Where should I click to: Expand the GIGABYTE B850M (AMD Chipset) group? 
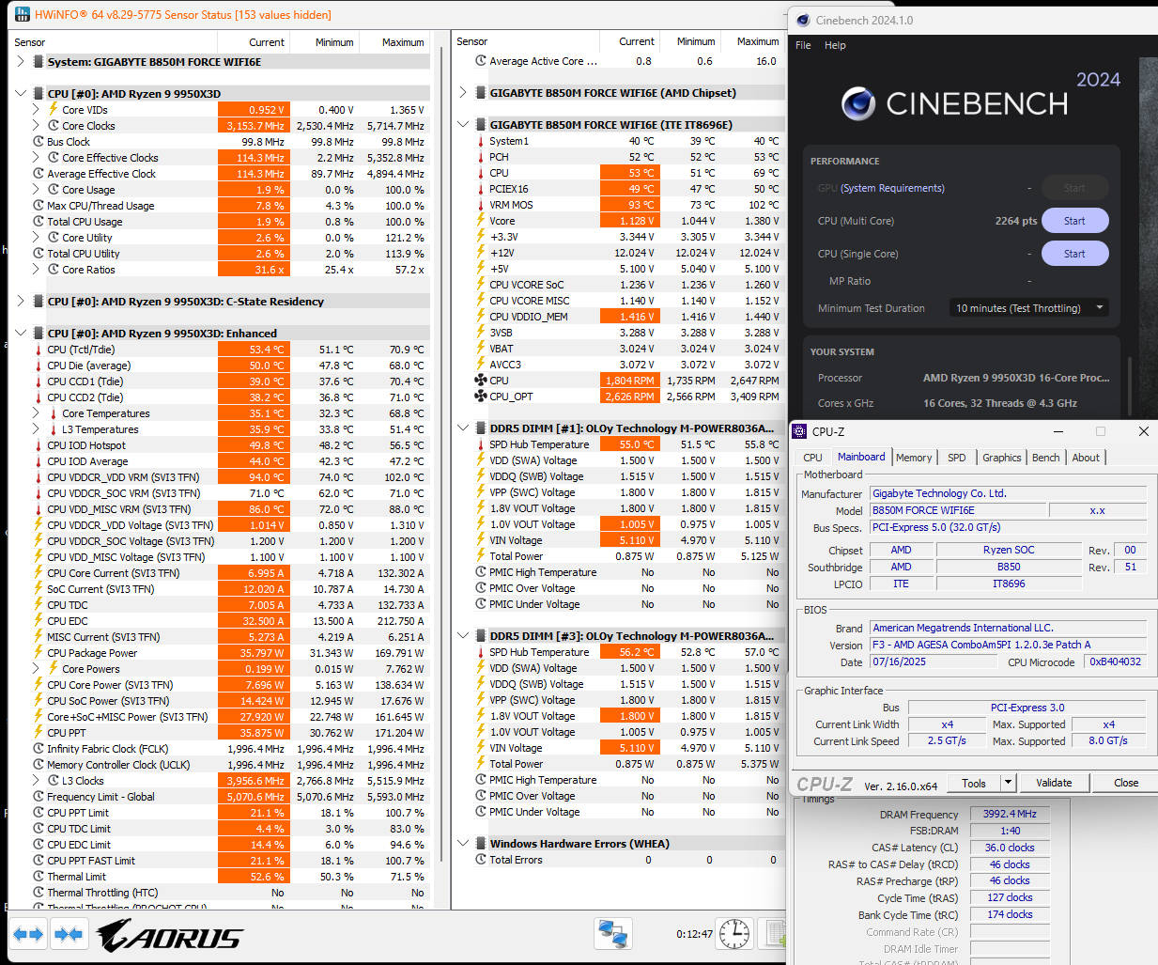coord(463,93)
